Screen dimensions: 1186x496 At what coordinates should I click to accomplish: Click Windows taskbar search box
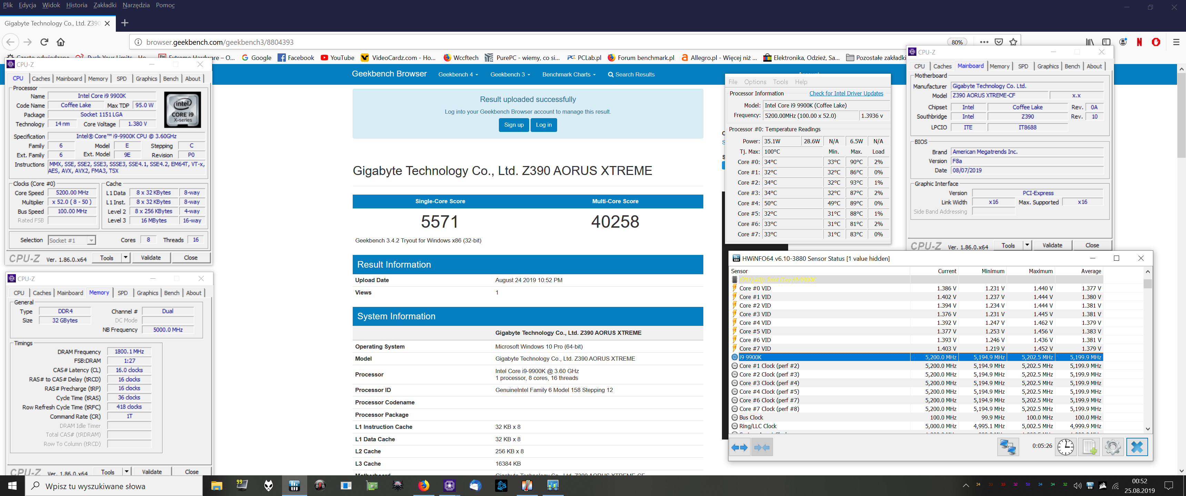click(114, 486)
